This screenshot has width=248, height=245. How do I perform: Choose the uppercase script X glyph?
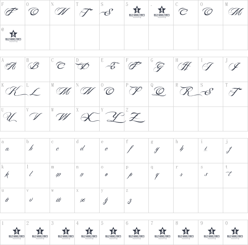(87, 117)
